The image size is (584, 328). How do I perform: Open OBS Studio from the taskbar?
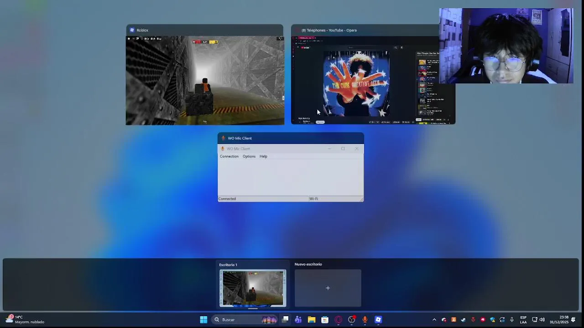352,320
